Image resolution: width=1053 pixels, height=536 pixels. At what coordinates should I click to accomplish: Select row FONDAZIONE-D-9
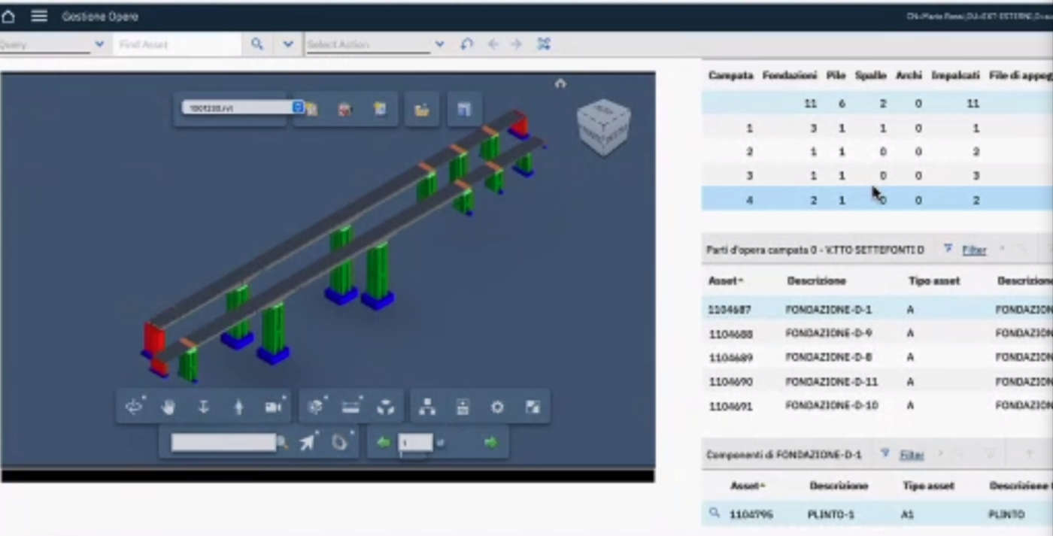coord(877,333)
